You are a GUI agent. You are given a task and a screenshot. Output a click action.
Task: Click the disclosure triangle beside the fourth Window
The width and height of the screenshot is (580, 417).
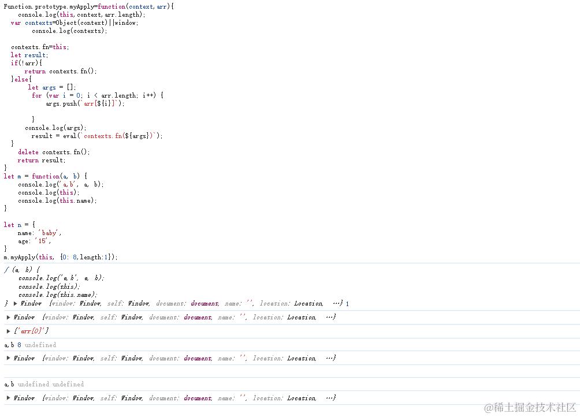pos(7,358)
